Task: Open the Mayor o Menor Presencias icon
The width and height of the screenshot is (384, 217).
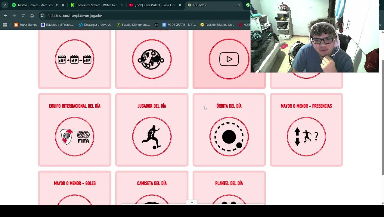Action: coord(306,137)
